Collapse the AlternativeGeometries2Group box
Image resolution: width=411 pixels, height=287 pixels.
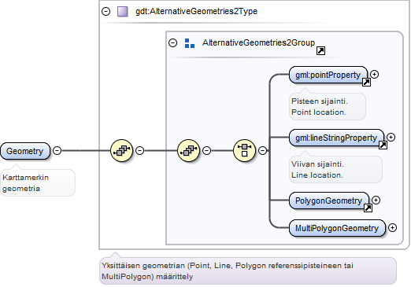click(173, 42)
